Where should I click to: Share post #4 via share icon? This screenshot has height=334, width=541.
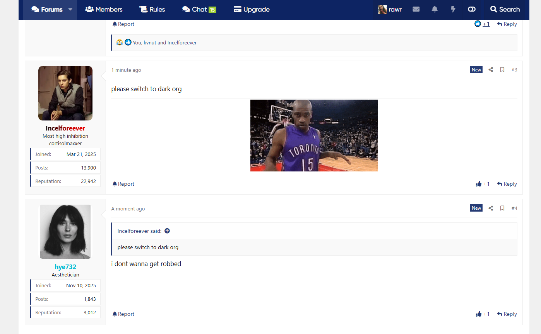coord(491,208)
